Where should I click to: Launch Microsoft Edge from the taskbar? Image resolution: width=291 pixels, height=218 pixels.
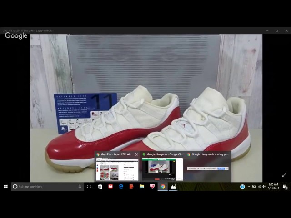click(x=121, y=187)
